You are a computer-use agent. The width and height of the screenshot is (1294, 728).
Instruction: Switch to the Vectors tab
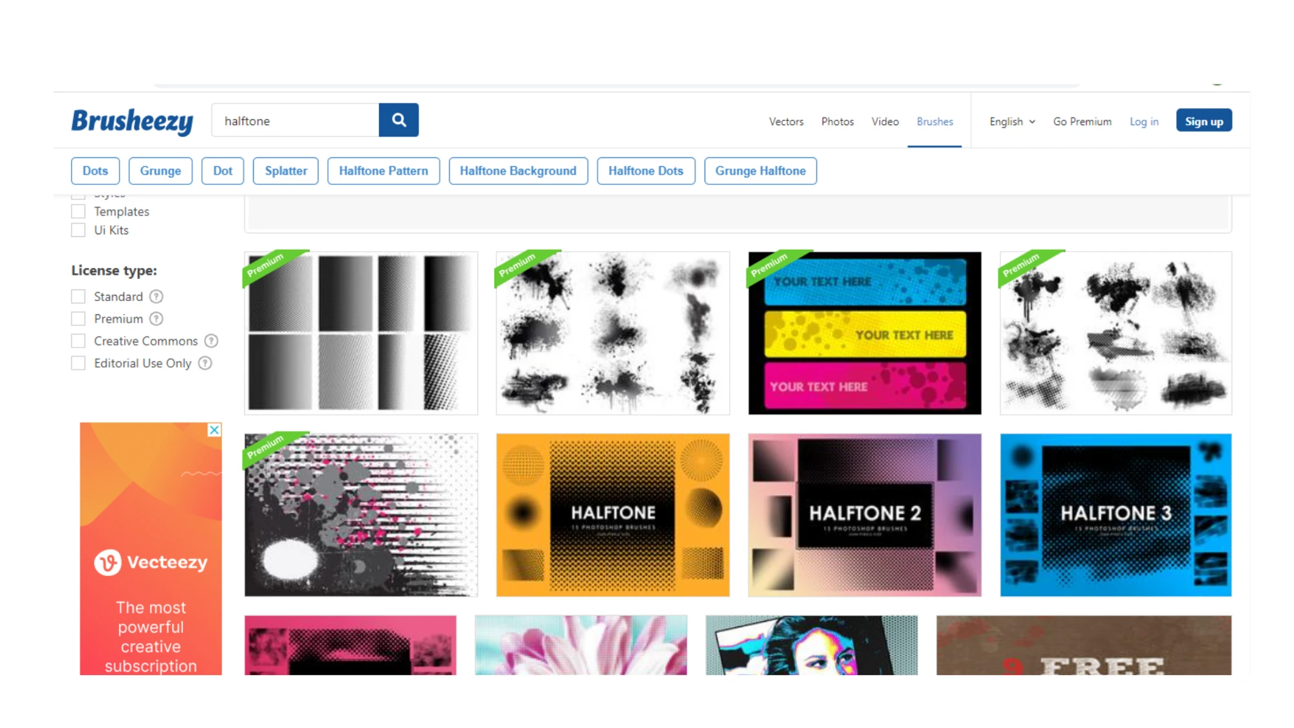(x=785, y=122)
